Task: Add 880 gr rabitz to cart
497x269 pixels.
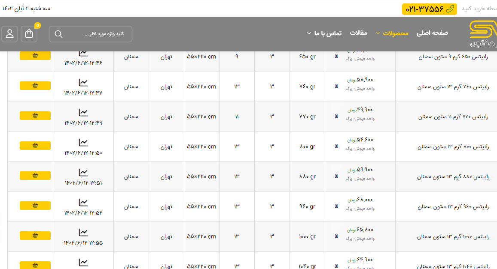Action: coord(35,176)
